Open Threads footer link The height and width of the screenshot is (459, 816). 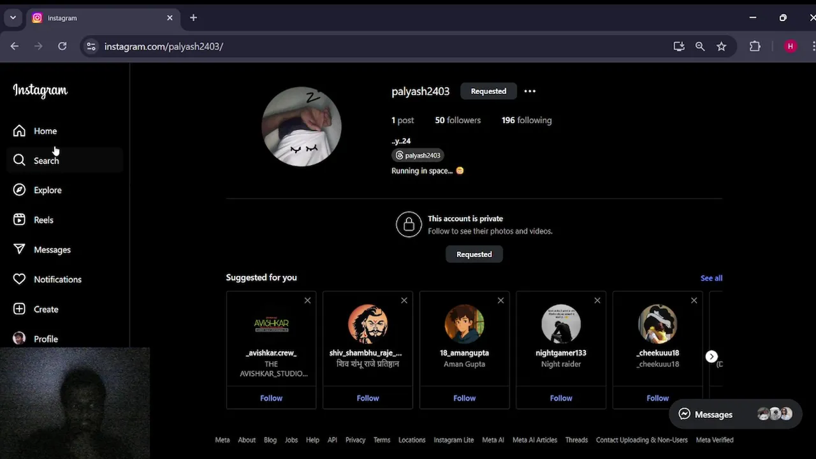576,440
